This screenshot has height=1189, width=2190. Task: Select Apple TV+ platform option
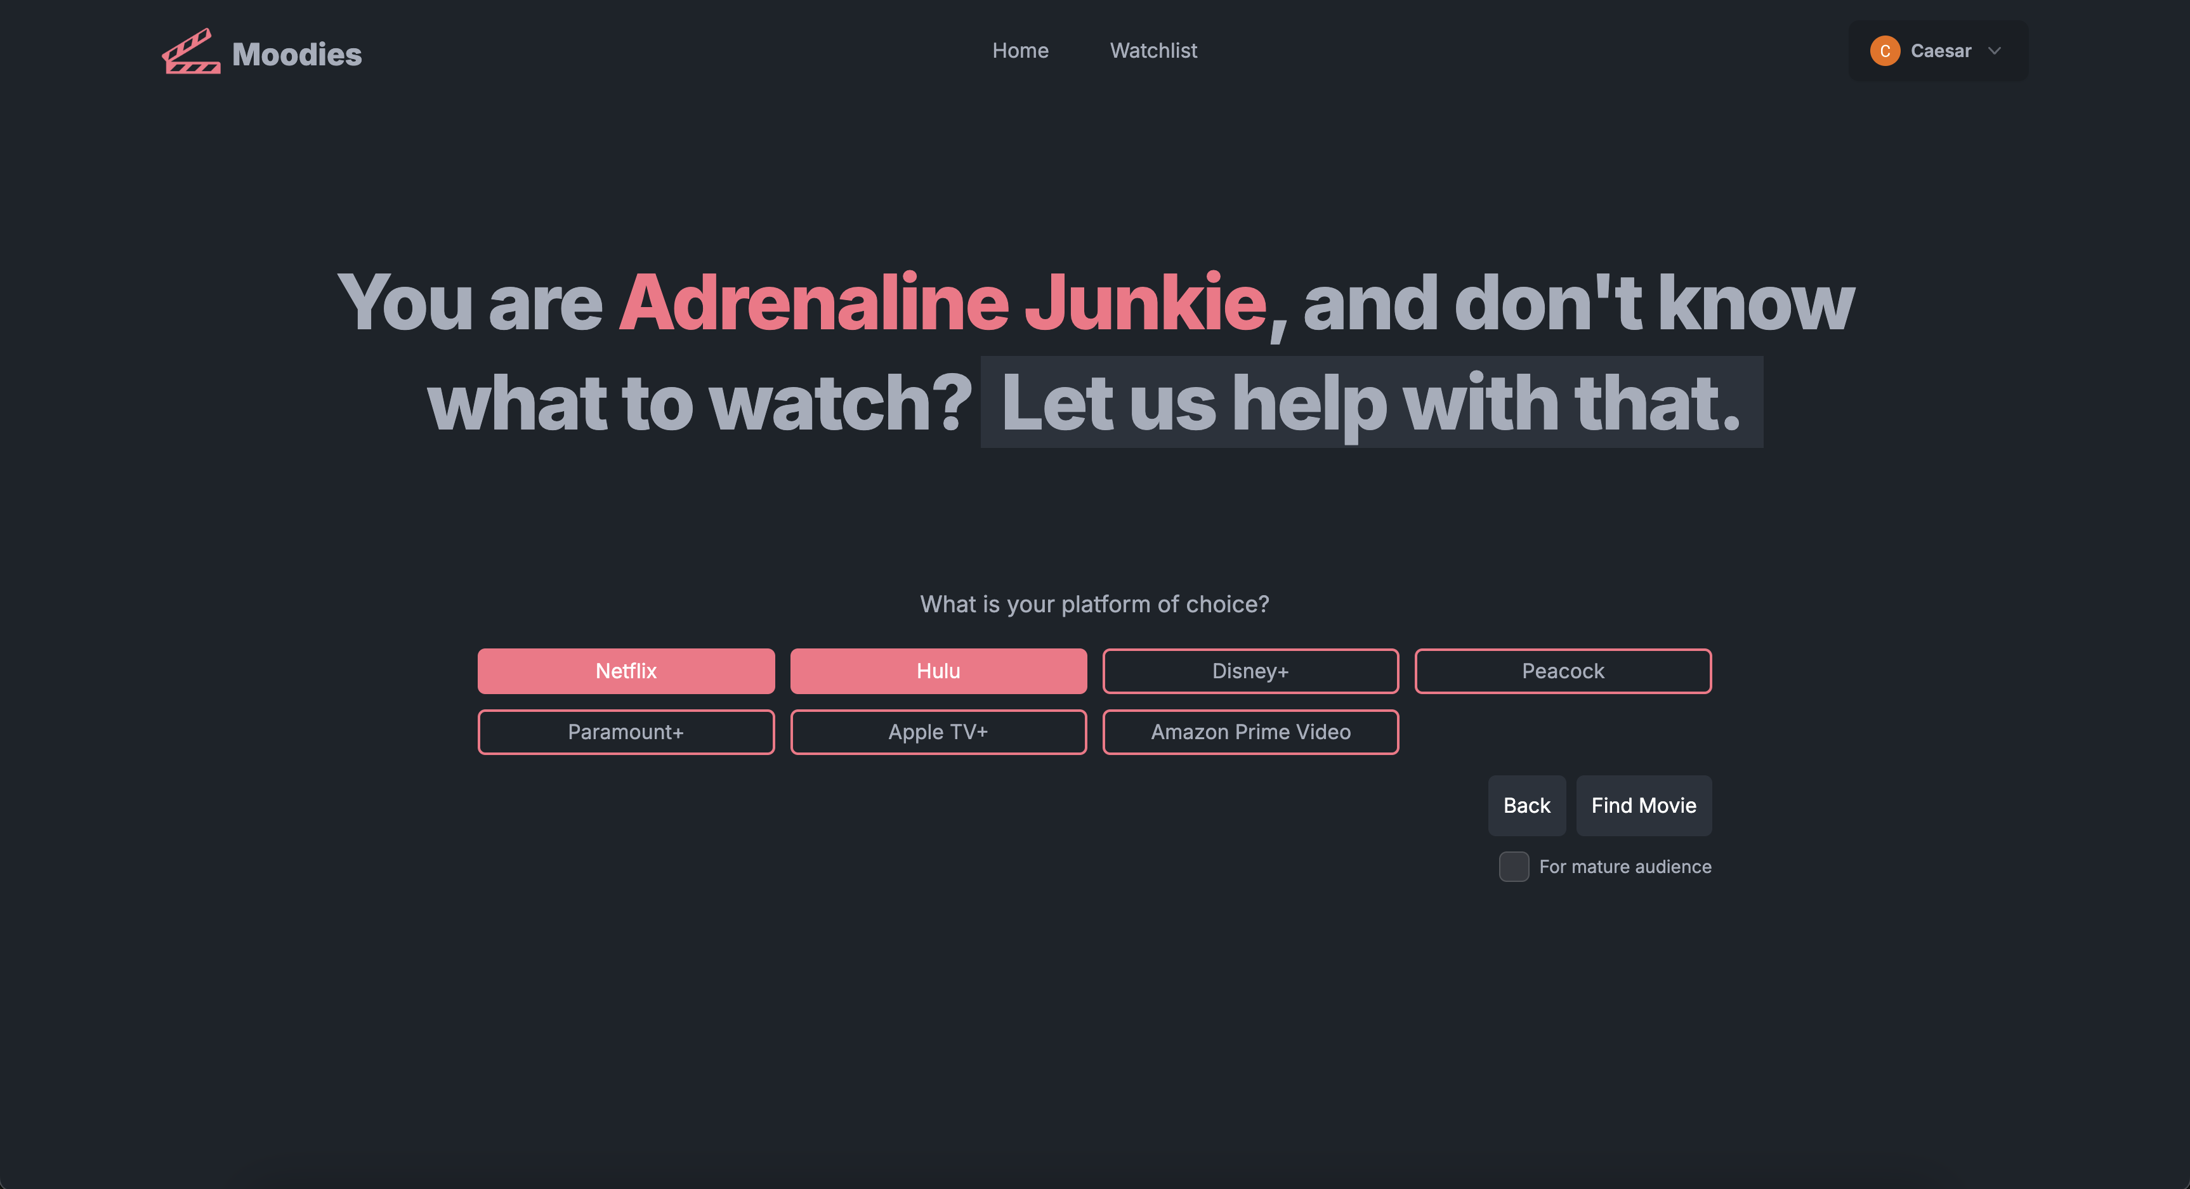938,732
